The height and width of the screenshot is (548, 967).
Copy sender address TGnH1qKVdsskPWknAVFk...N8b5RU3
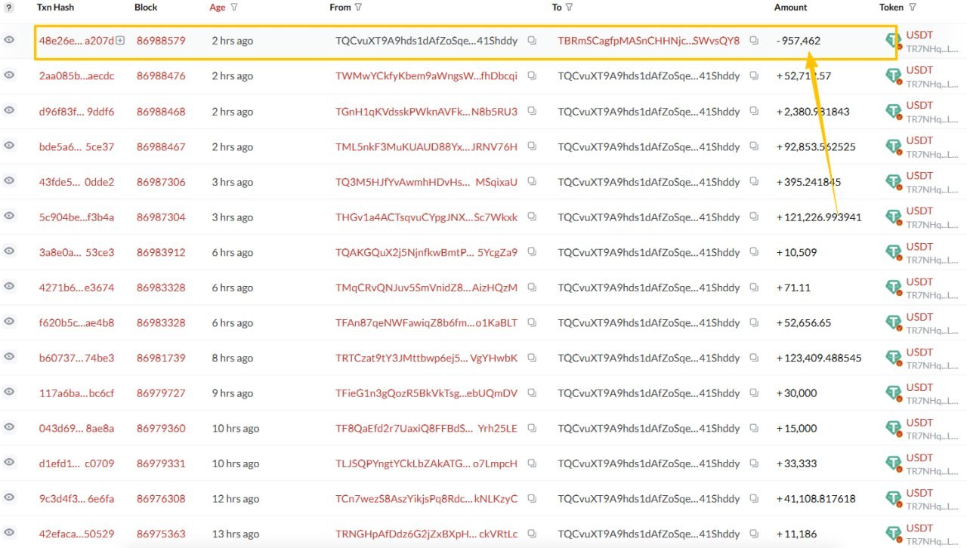pyautogui.click(x=532, y=111)
